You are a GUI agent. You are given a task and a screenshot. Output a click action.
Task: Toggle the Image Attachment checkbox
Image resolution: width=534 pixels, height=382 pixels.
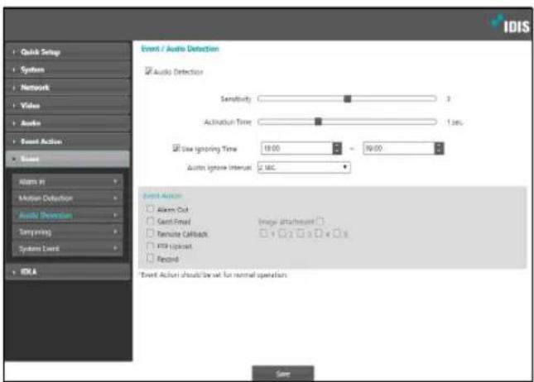pos(320,221)
